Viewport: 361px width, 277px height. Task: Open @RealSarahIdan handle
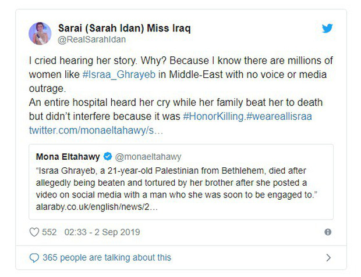pos(91,39)
